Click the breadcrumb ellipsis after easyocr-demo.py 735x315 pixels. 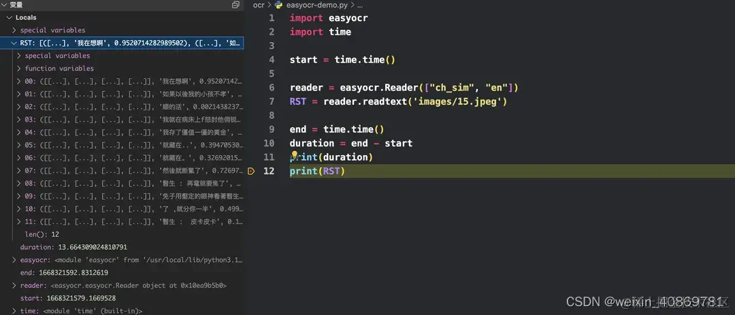360,5
